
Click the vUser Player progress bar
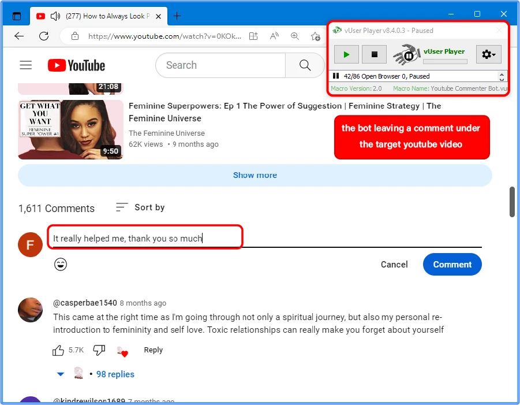pos(445,61)
